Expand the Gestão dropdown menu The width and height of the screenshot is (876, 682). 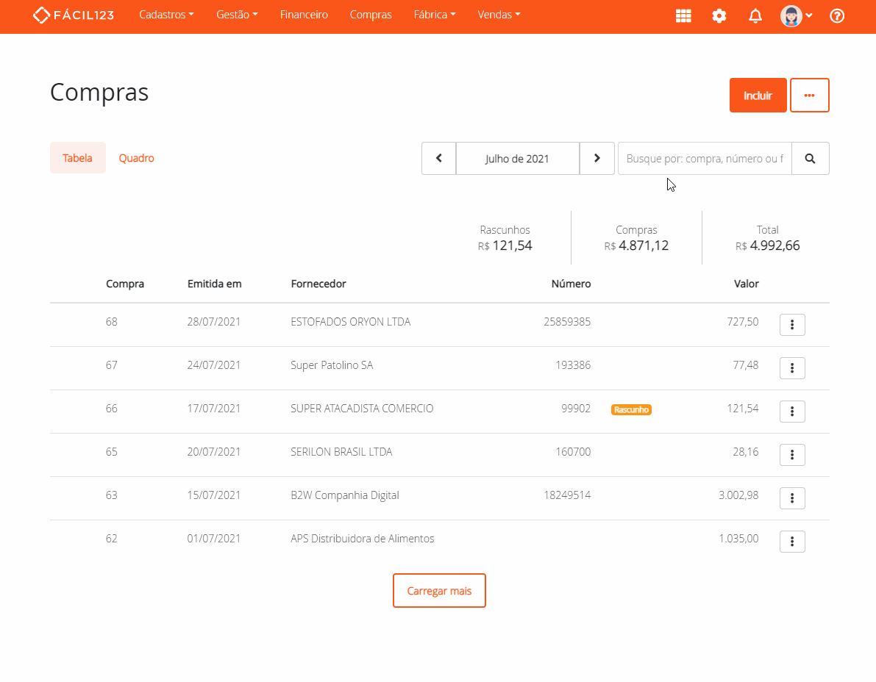pyautogui.click(x=237, y=15)
